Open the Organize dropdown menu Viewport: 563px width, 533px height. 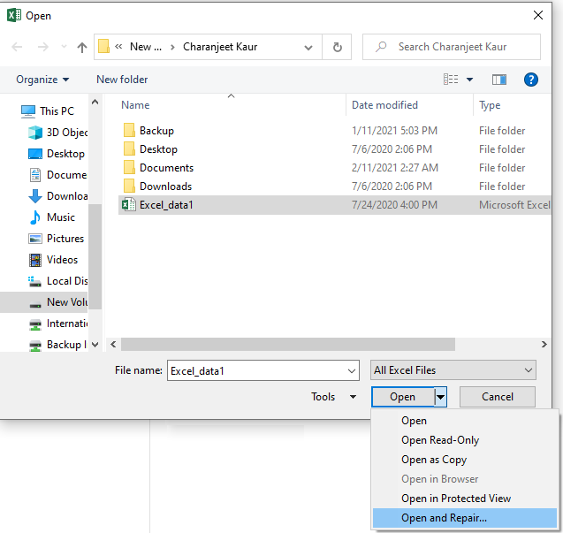42,80
